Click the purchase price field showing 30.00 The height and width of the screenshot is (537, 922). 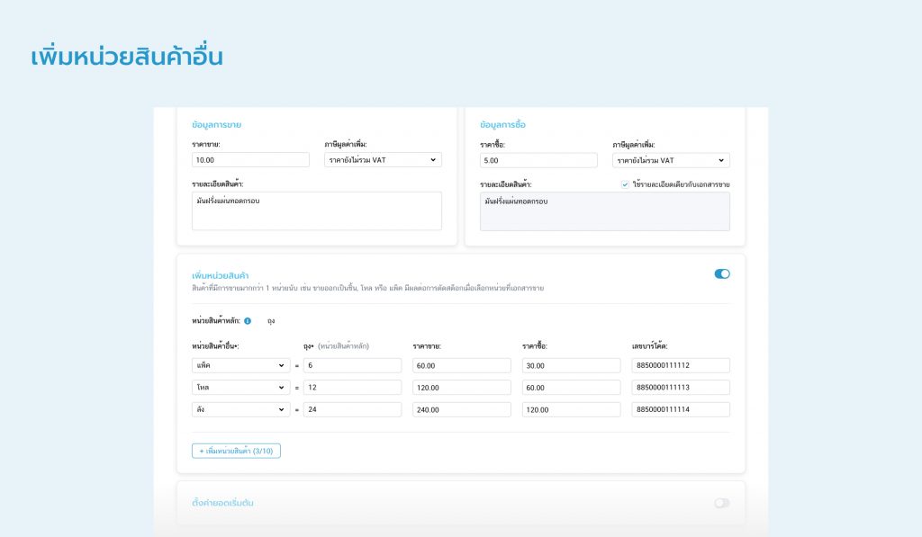click(571, 365)
